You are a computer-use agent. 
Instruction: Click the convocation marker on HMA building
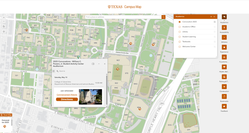coord(27,30)
